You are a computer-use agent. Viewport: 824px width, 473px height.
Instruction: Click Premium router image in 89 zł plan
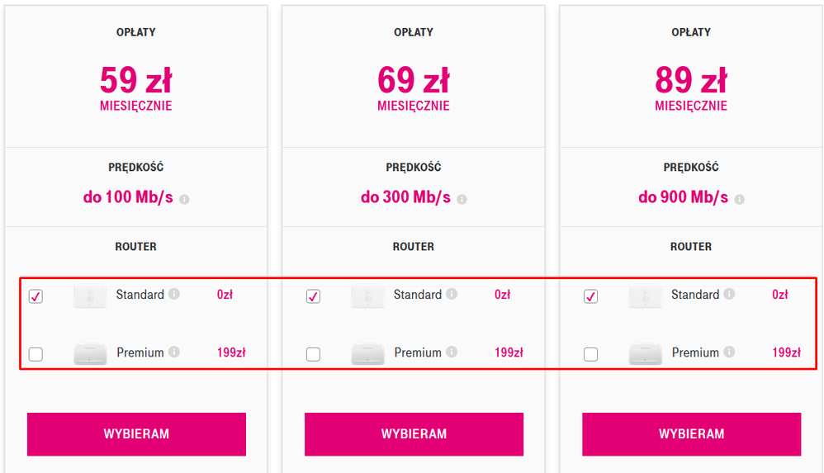click(x=645, y=354)
